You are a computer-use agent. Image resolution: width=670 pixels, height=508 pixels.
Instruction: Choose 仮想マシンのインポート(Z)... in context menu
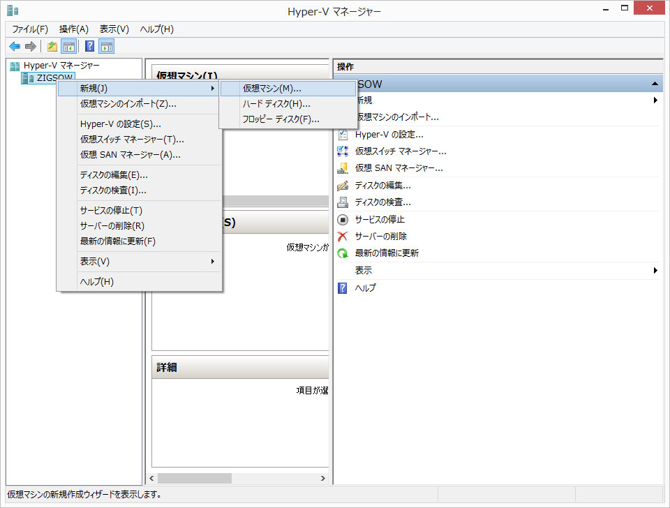[138, 104]
